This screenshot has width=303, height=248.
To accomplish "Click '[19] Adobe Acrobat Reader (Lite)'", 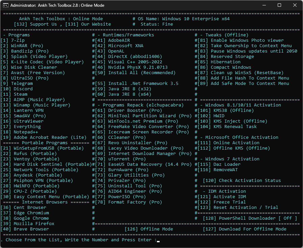I will pyautogui.click(x=44, y=137).
